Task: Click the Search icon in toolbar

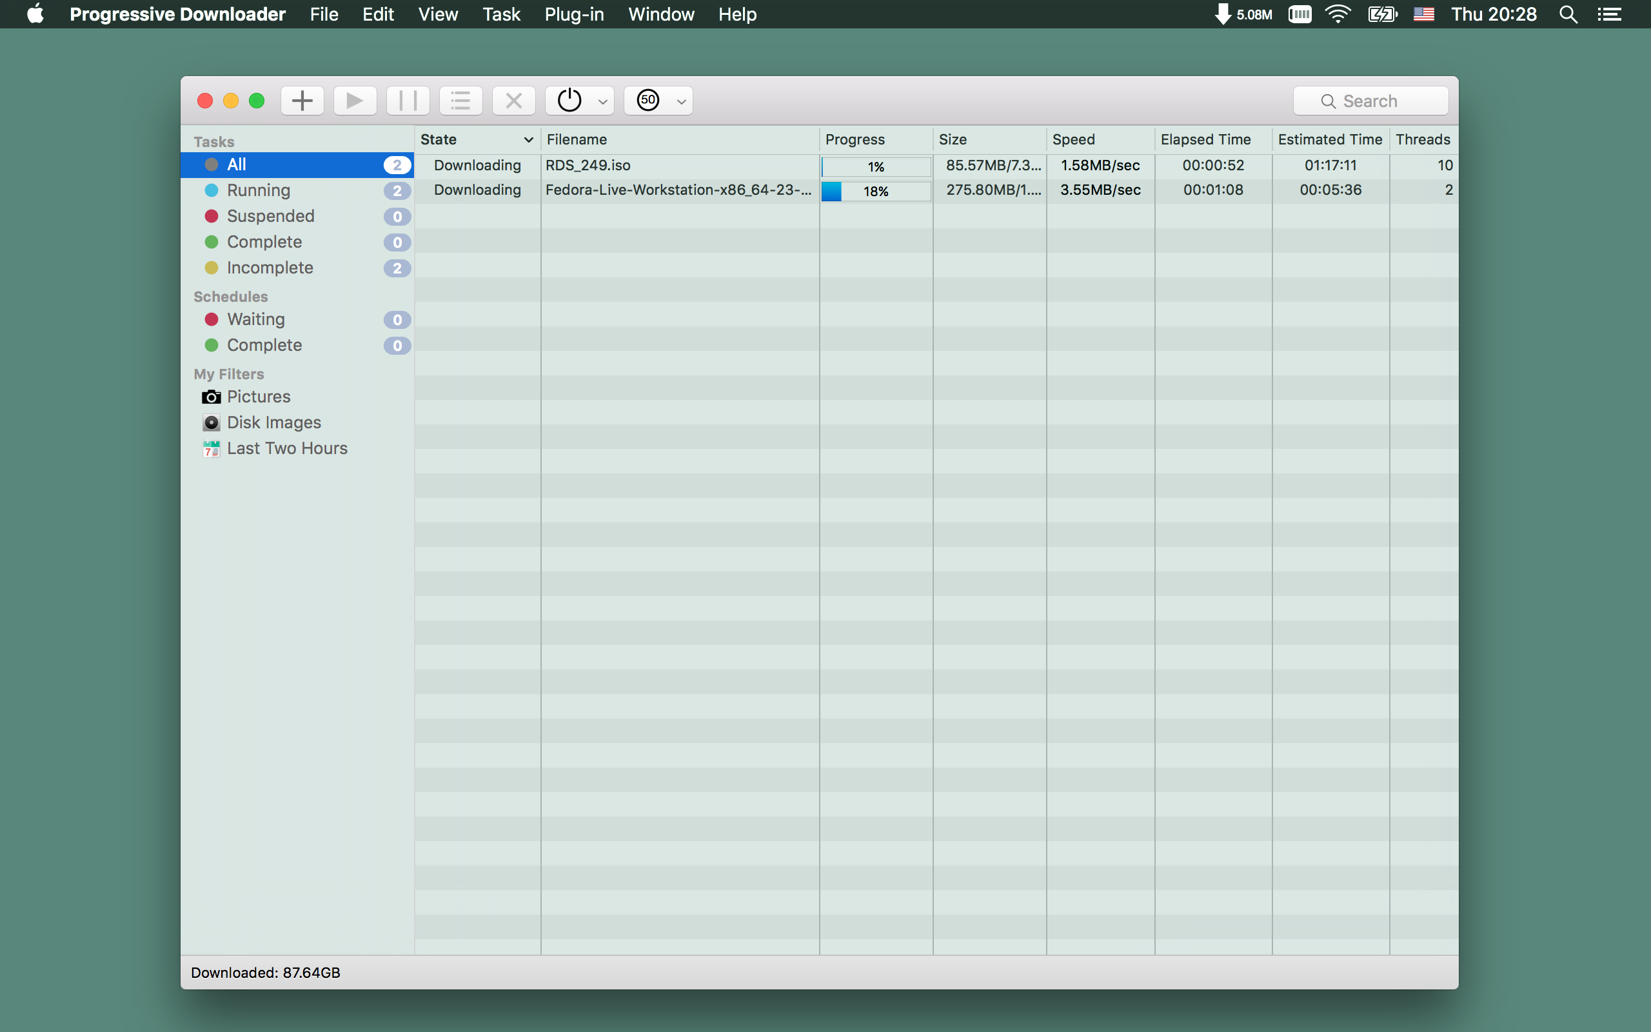Action: (1328, 100)
